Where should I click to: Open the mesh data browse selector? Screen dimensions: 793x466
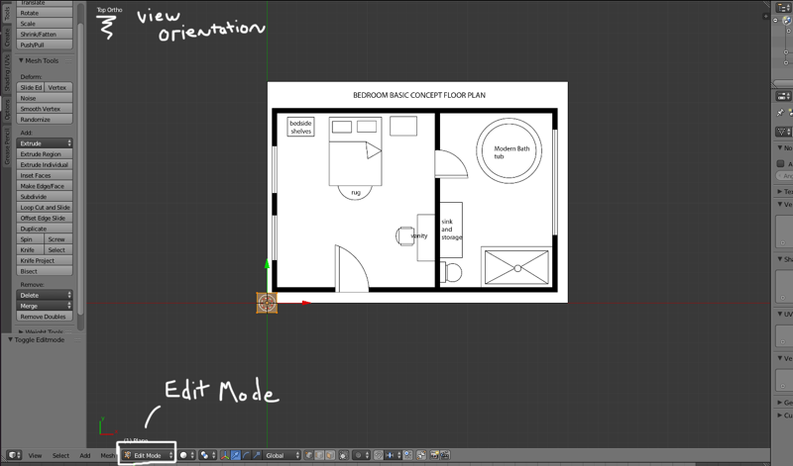[784, 132]
